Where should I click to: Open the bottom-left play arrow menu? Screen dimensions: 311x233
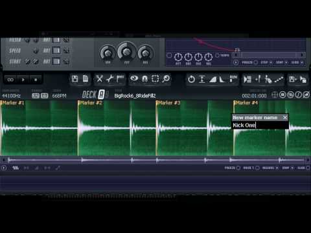click(4, 168)
